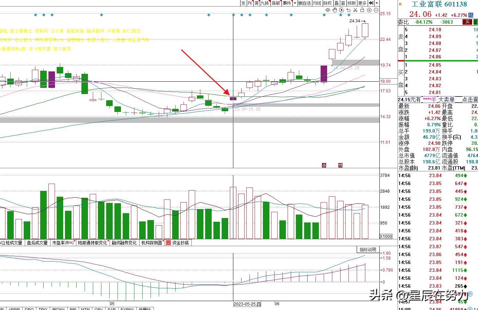Open the 陆股通持股变化 tab
478x310 pixels.
(x=92, y=243)
